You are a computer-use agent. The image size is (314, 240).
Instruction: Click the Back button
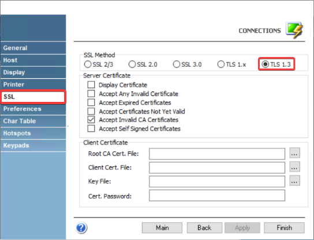(204, 227)
